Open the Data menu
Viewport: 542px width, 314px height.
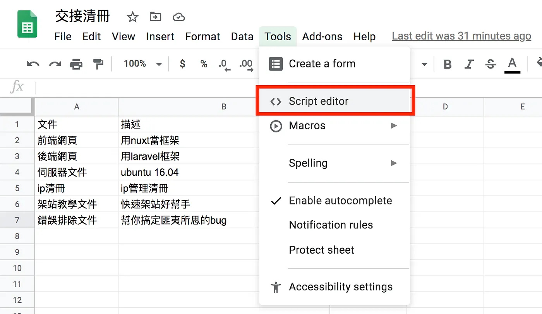tap(242, 36)
